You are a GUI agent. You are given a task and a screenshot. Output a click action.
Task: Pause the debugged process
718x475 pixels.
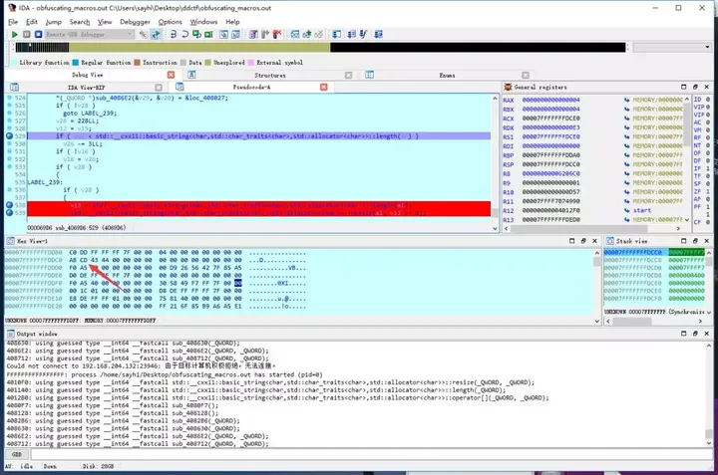click(27, 34)
